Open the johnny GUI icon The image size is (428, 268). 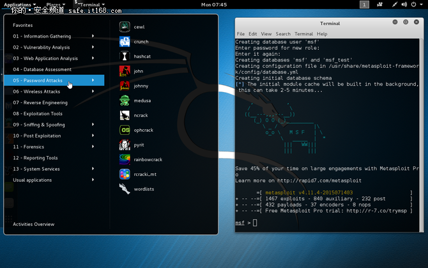[125, 86]
